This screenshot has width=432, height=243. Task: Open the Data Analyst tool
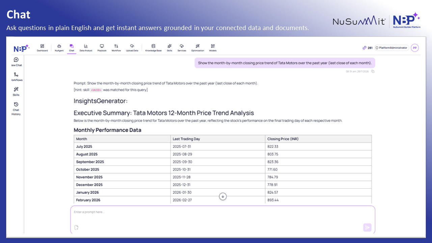pos(86,48)
